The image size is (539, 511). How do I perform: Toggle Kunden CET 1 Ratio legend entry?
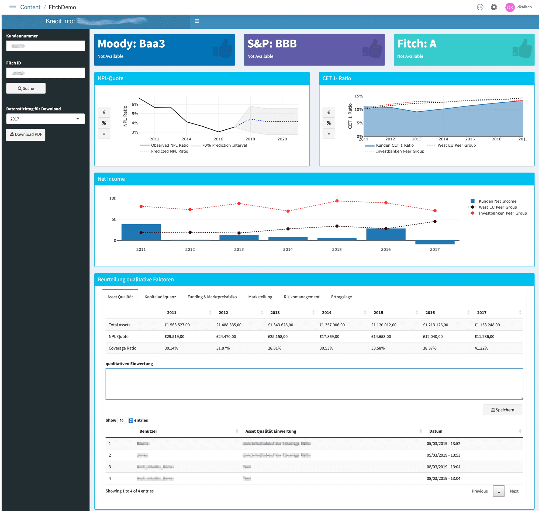pos(389,146)
